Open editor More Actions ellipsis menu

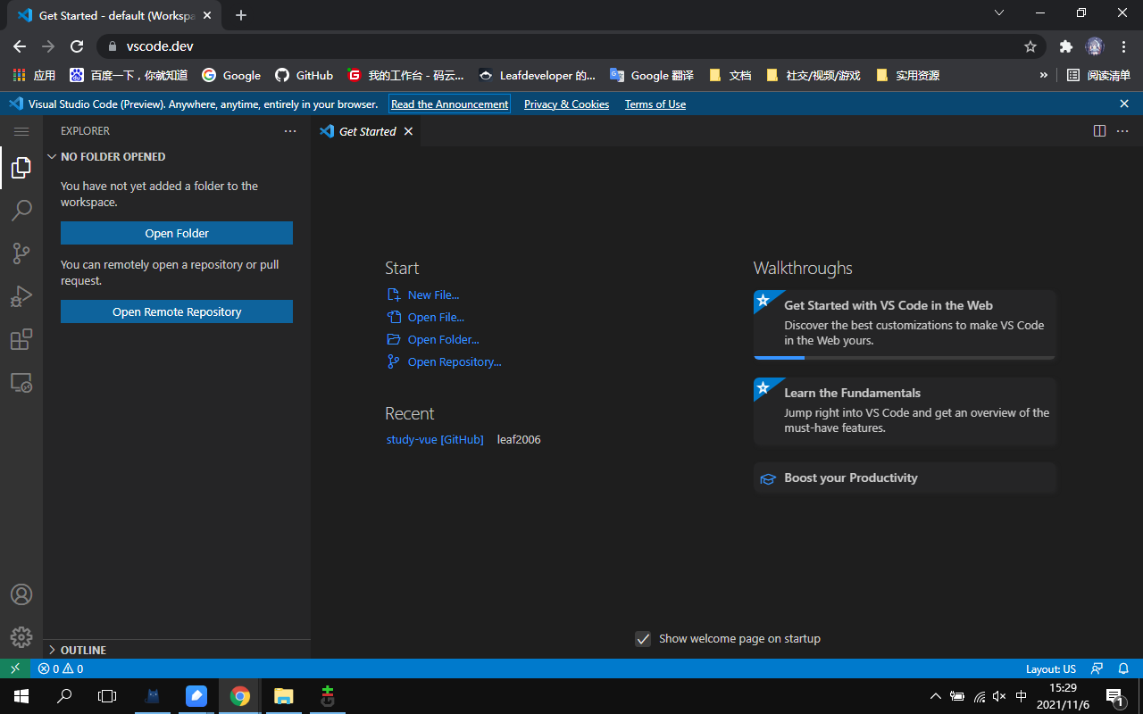1122,131
